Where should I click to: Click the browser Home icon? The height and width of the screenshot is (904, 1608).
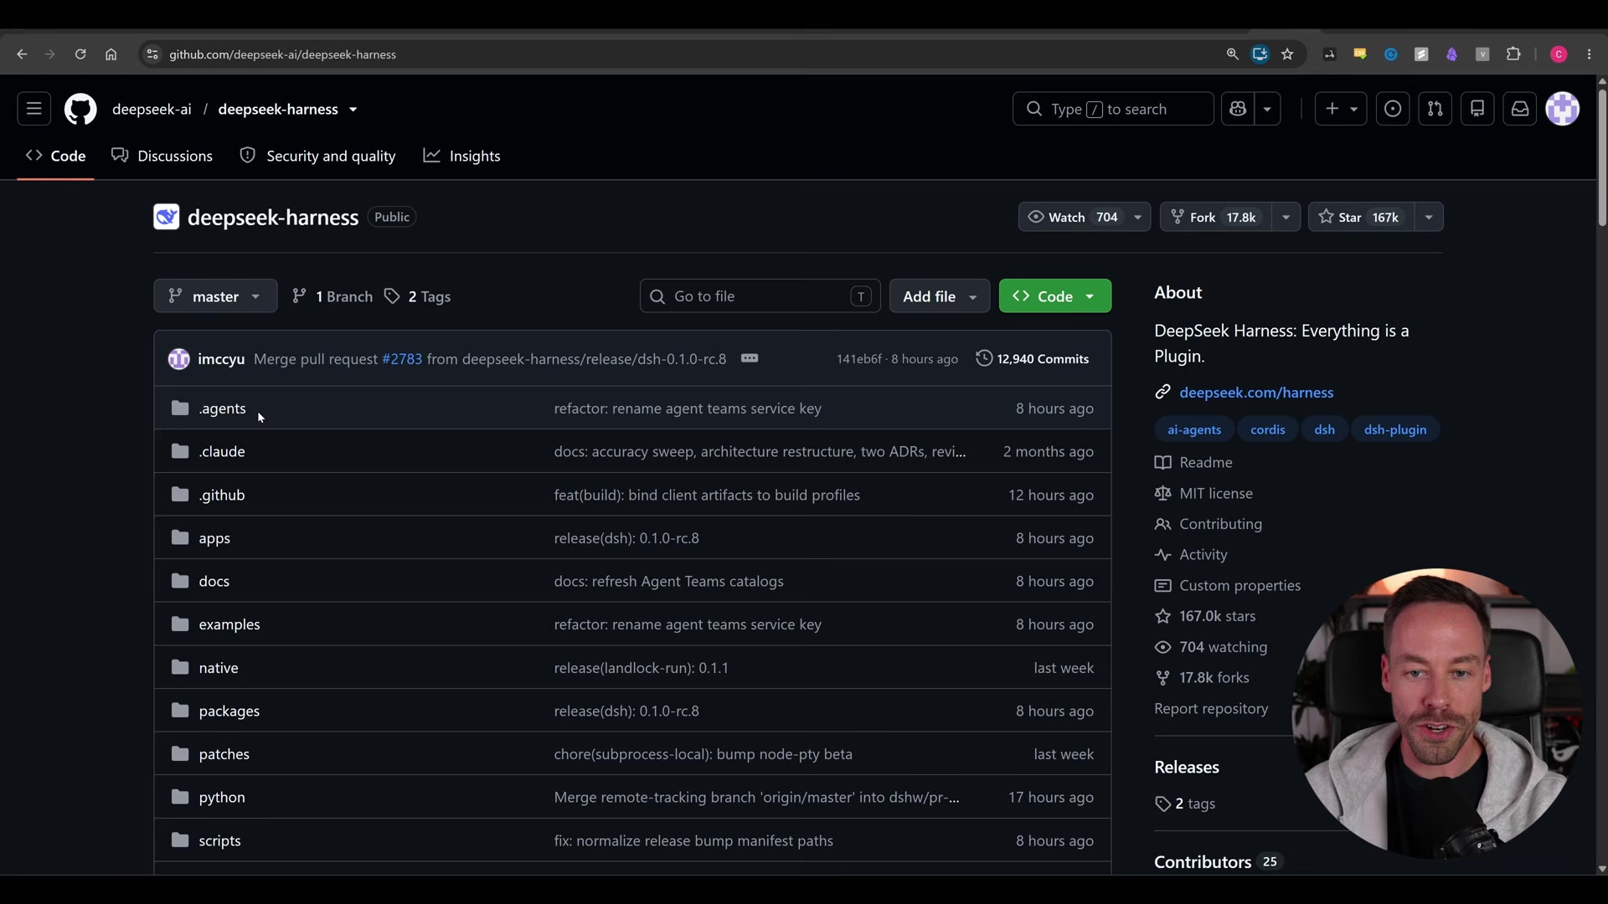click(x=111, y=54)
